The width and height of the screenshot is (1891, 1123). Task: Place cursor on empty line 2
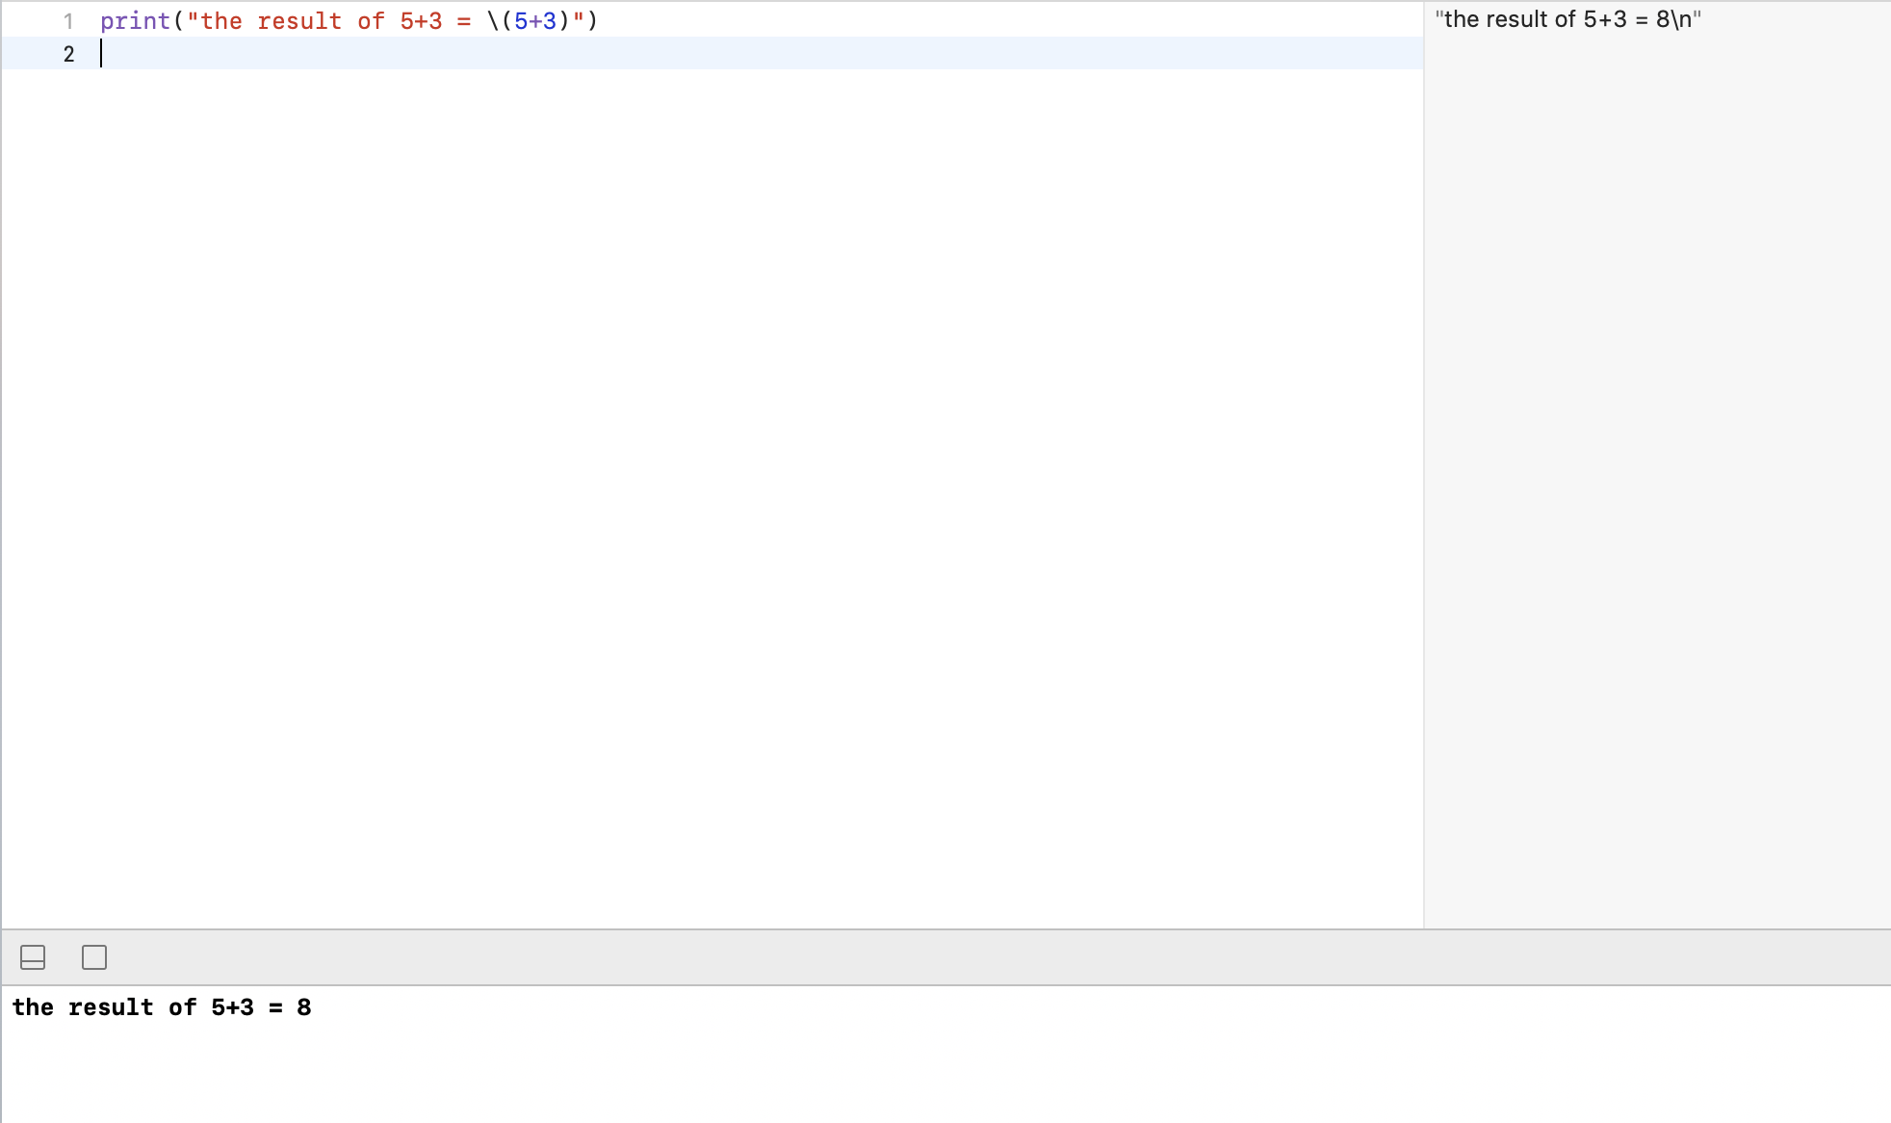(578, 54)
